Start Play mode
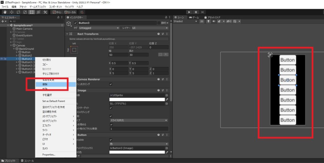The image size is (324, 163). [x=189, y=12]
